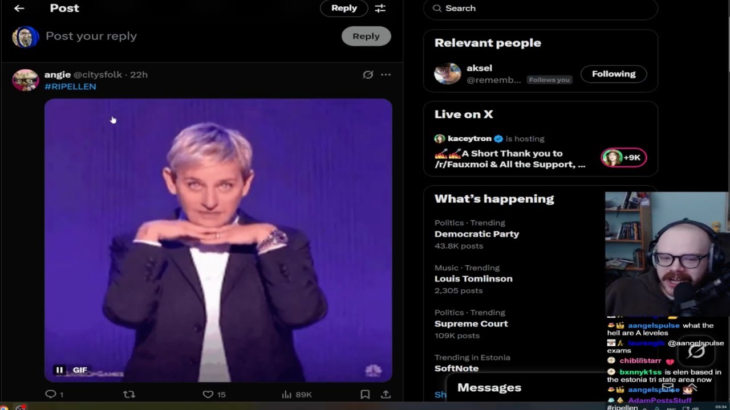Screen dimensions: 730x410
Task: Open Louis Tomlinson trending topic
Action: click(473, 279)
